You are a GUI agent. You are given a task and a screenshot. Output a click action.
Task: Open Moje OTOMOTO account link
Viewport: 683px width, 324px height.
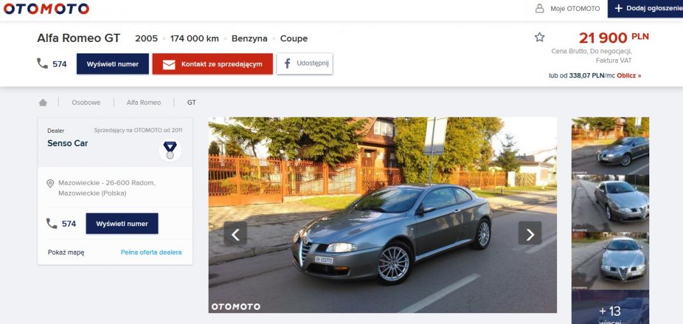pos(575,8)
